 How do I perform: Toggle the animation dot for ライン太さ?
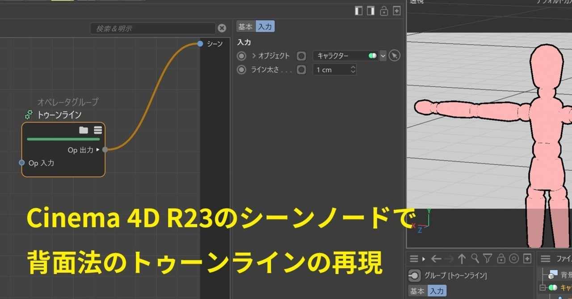tap(242, 70)
